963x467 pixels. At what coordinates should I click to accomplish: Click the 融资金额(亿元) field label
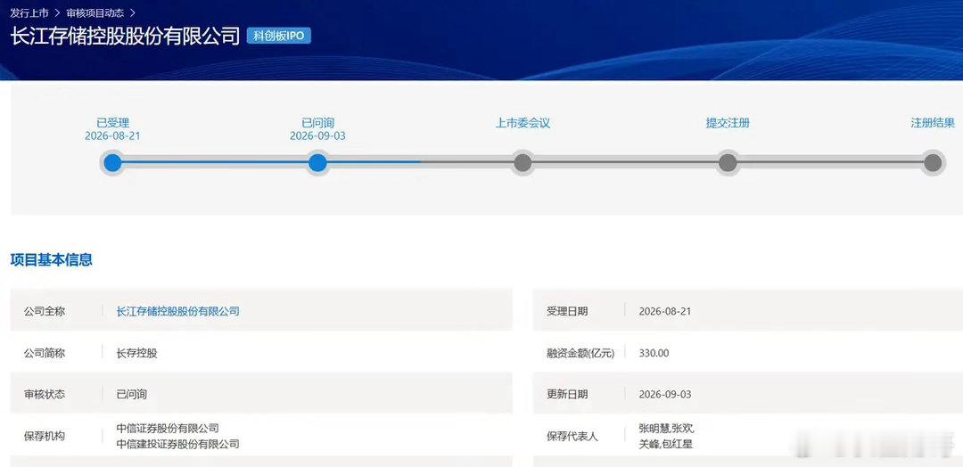(x=580, y=353)
